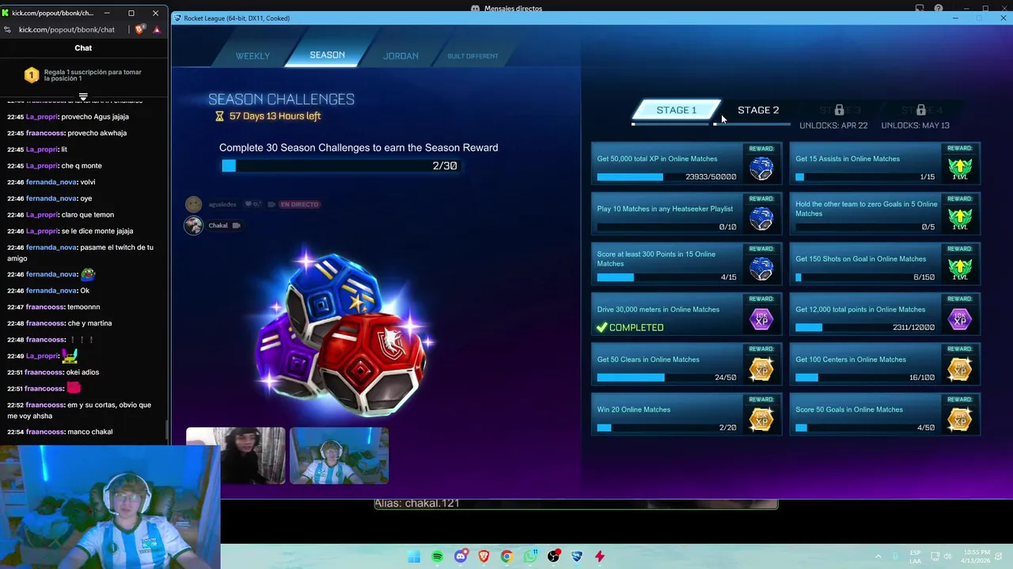Click gold XP reward for Win 20 Matches
This screenshot has height=569, width=1013.
coord(761,420)
